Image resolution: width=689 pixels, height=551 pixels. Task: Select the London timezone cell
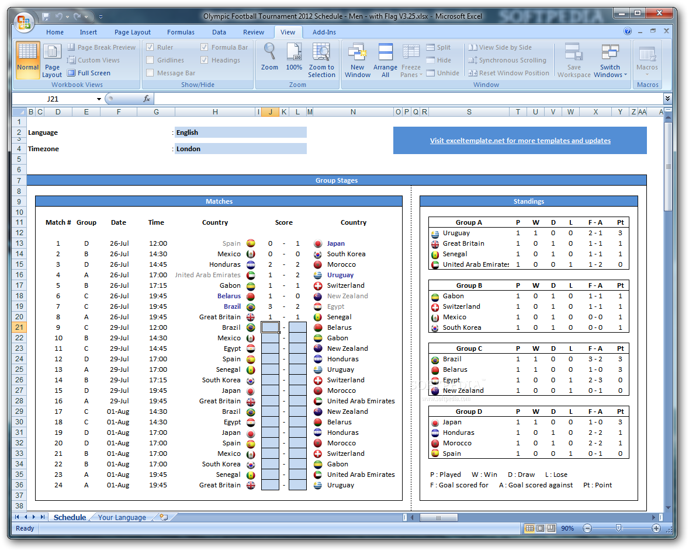click(241, 149)
